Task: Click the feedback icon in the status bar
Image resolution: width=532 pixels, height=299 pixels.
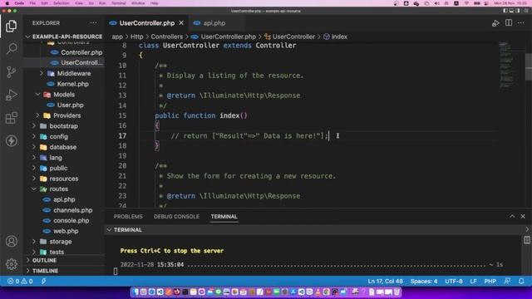Action: [507, 281]
